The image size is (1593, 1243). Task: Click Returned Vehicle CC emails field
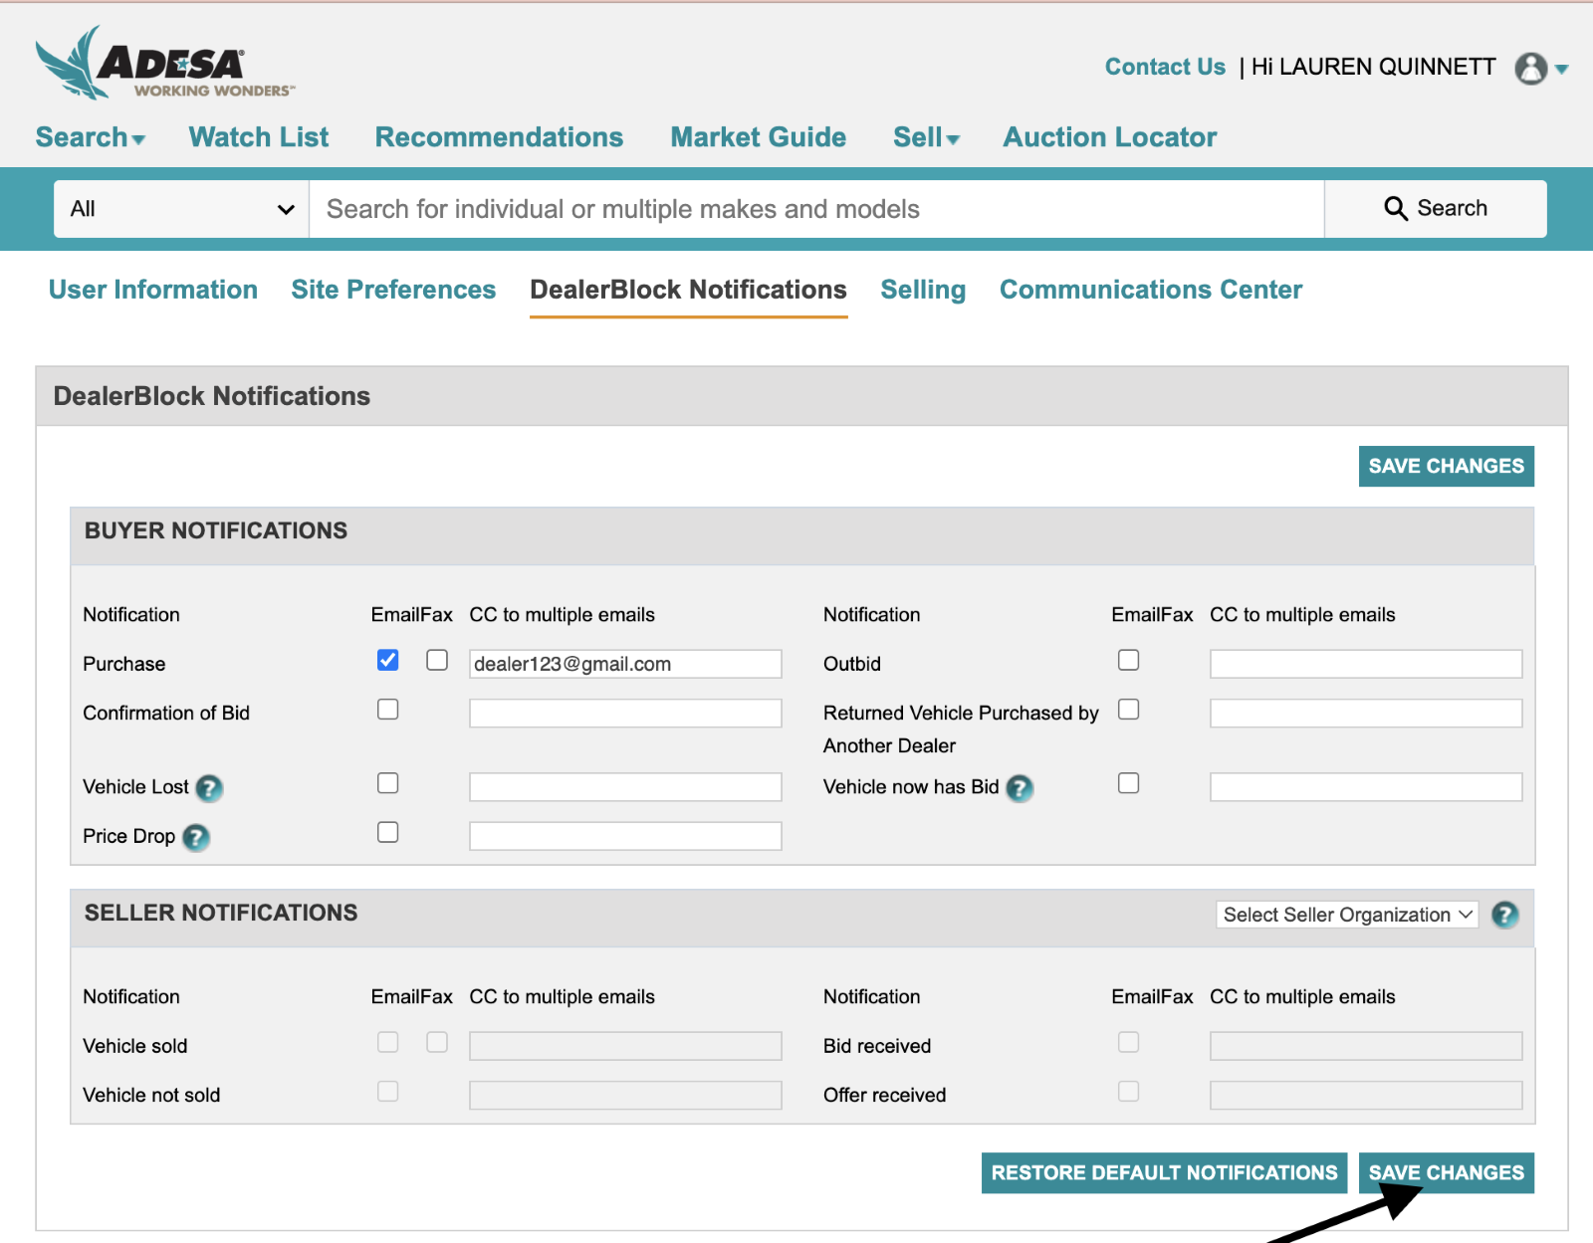tap(1366, 713)
